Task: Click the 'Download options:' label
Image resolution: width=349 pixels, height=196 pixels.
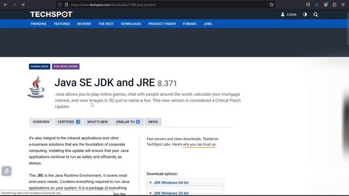Action: 163,174
